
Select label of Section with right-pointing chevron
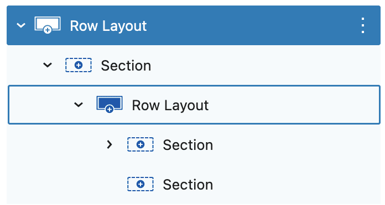tap(188, 145)
